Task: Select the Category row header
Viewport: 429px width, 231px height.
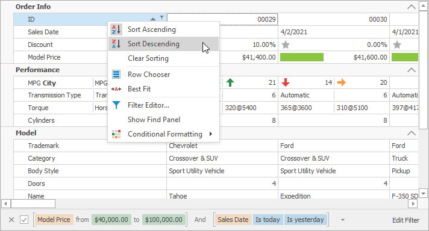Action: pos(90,158)
